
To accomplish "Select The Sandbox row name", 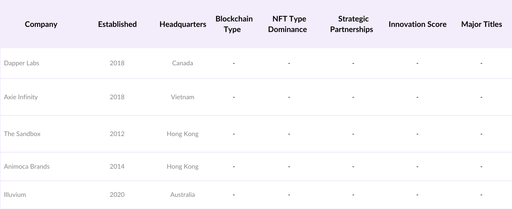I will click(22, 134).
